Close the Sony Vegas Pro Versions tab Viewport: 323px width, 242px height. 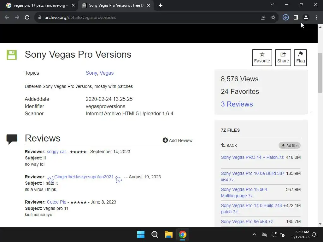tap(149, 5)
